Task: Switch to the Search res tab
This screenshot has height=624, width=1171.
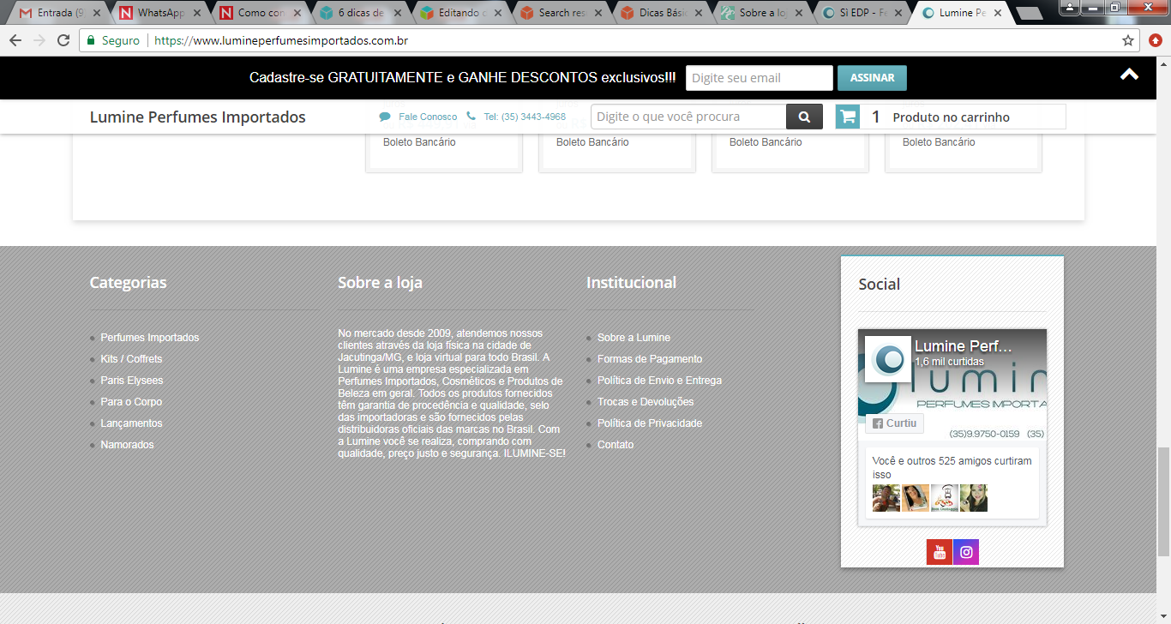Action: [561, 13]
